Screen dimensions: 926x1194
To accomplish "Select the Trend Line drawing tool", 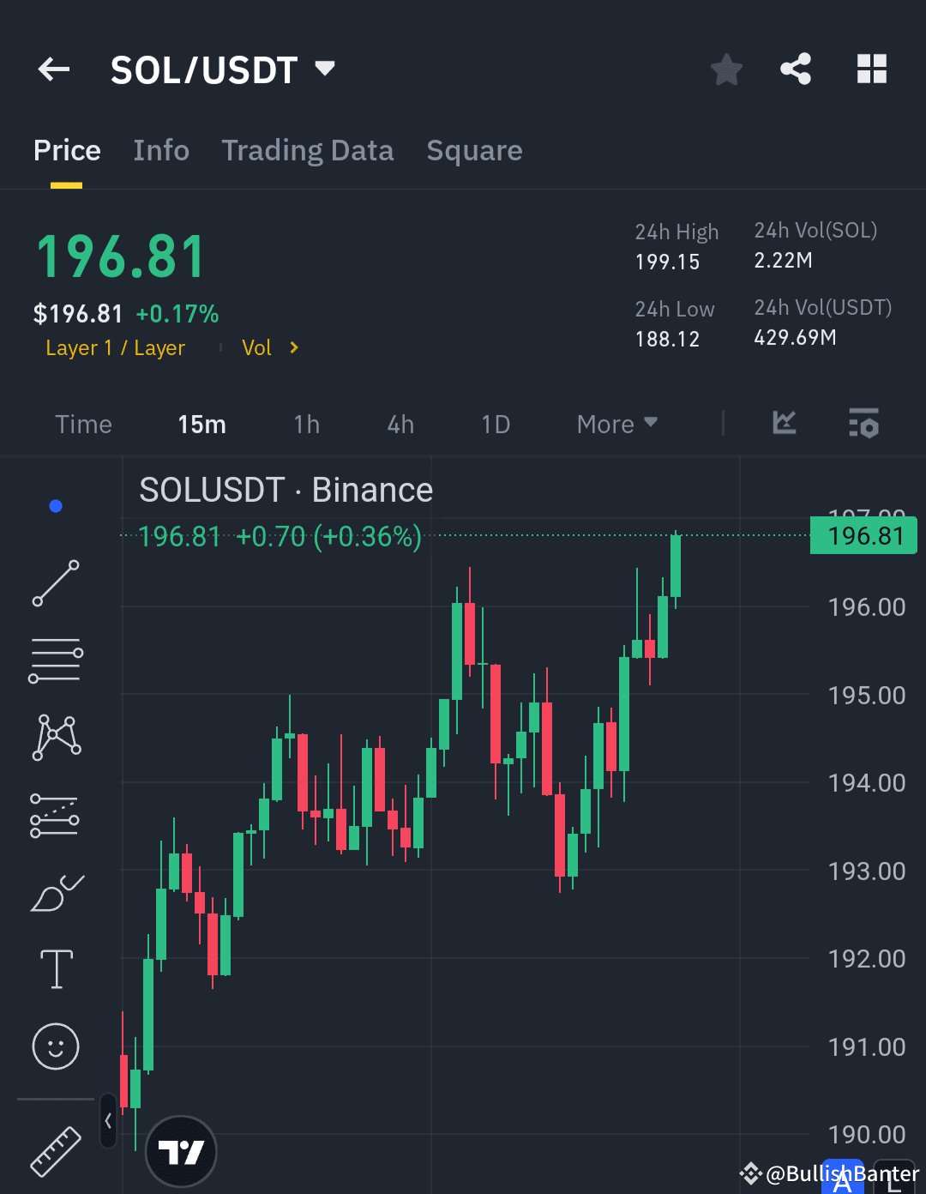I will (56, 583).
